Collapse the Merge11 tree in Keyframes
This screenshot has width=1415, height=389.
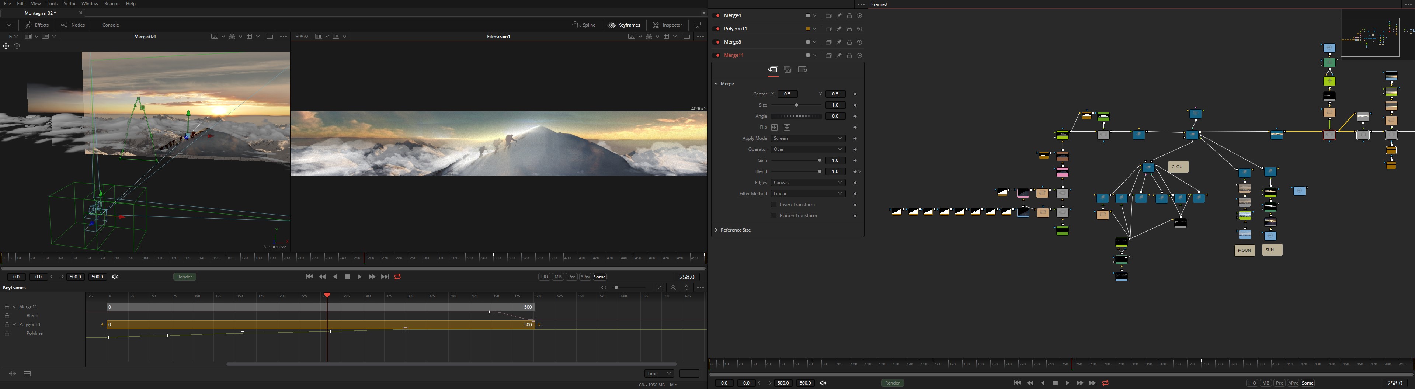[x=14, y=307]
